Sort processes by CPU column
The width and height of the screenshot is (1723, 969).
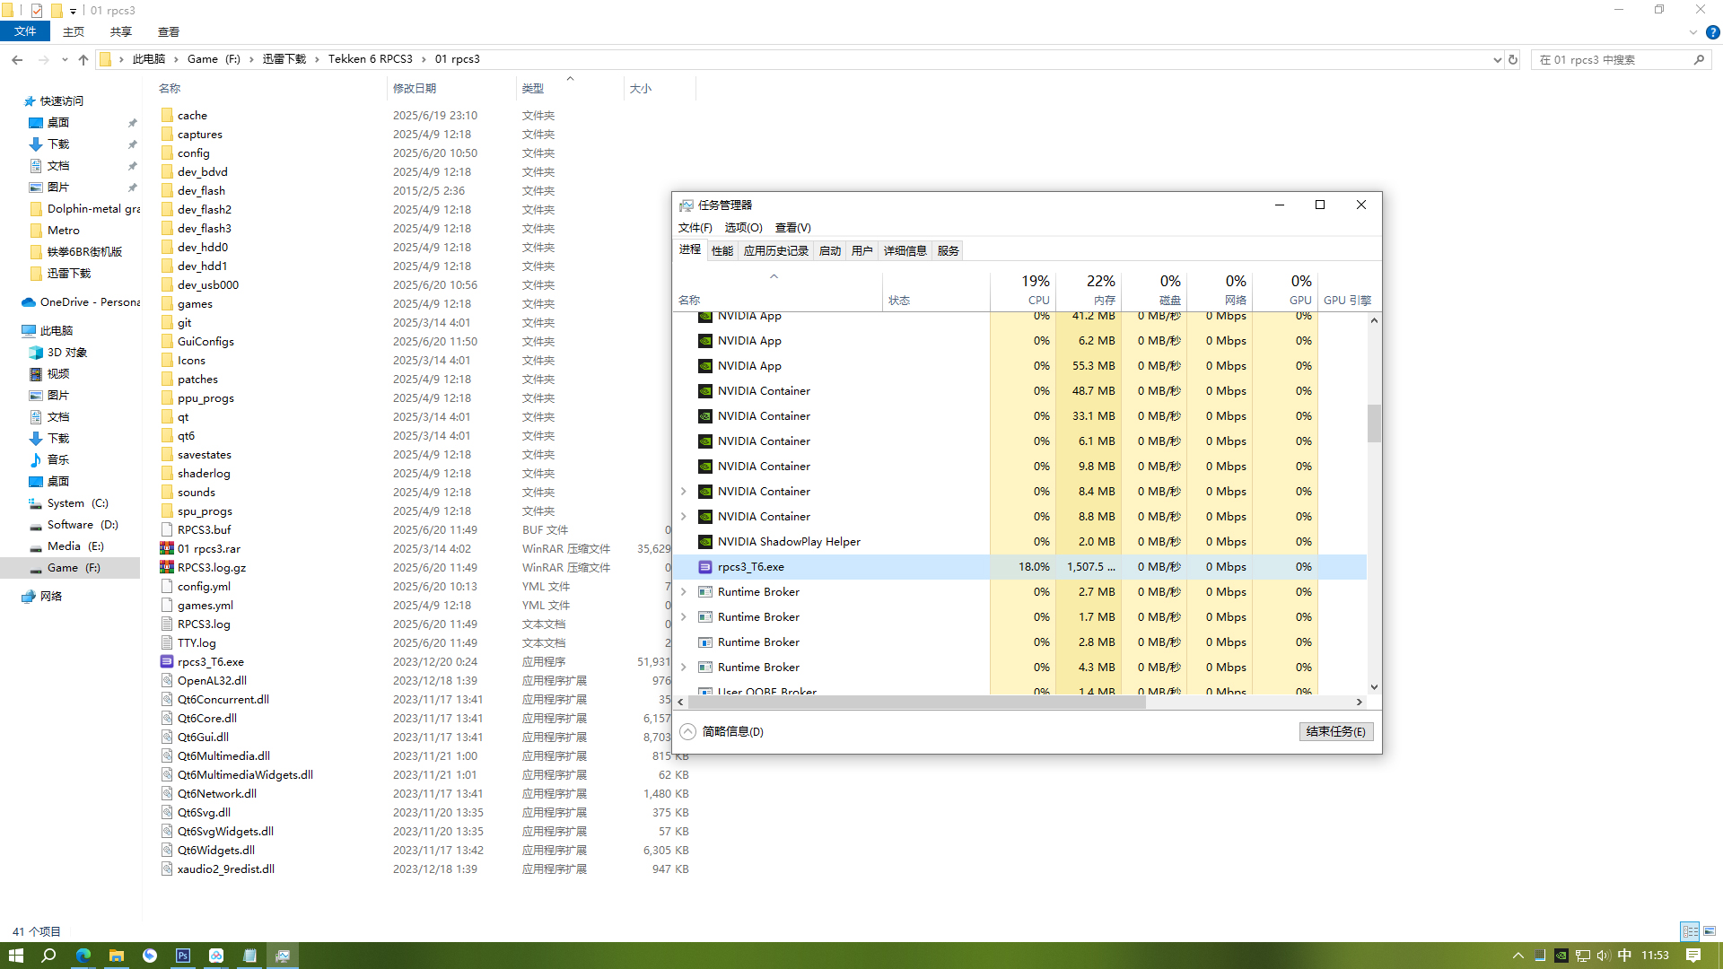point(1023,290)
